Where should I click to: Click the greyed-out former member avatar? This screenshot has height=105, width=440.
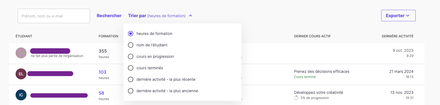pyautogui.click(x=21, y=53)
